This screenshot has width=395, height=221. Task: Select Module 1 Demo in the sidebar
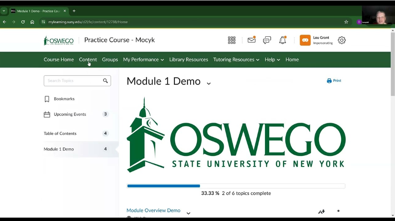coord(59,149)
